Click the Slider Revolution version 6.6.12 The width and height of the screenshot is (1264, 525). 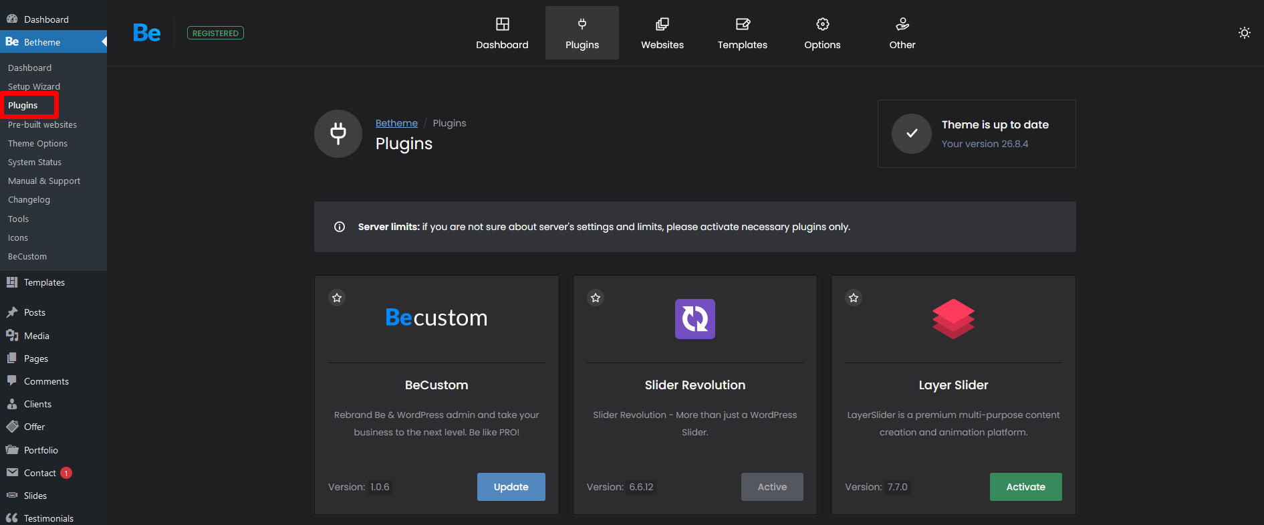(641, 487)
